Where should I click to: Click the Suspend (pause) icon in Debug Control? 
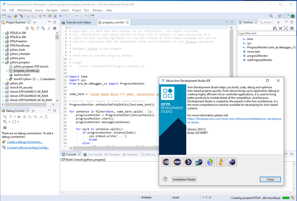25,117
